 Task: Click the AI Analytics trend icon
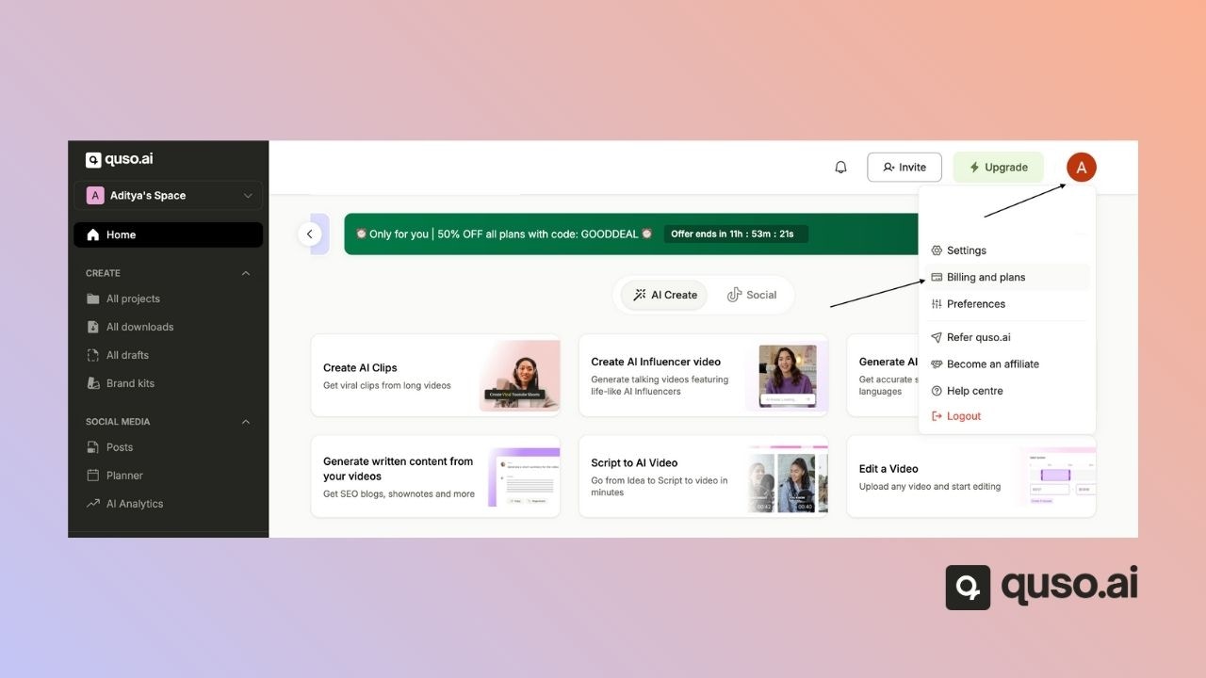click(x=92, y=504)
